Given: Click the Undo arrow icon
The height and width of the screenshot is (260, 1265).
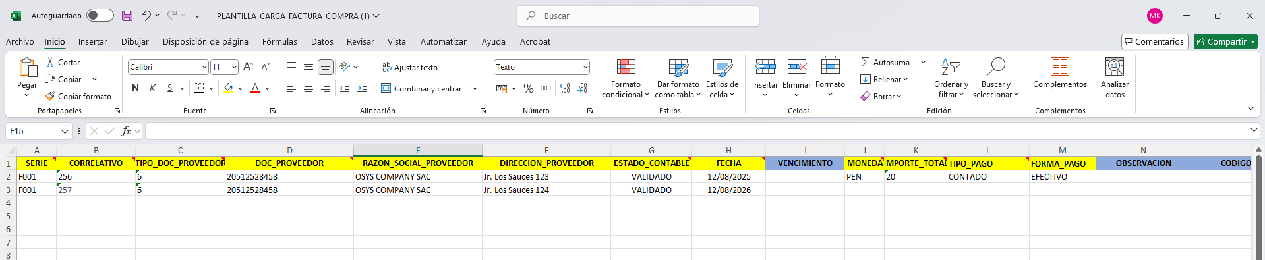Looking at the screenshot, I should (146, 15).
